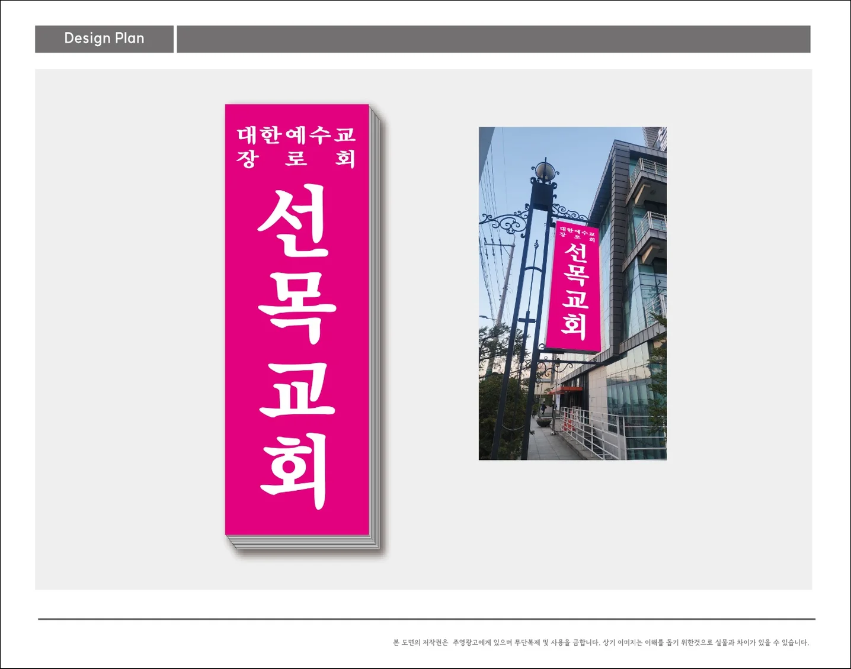Click large "목" character on the banner
This screenshot has height=669, width=851.
[297, 307]
